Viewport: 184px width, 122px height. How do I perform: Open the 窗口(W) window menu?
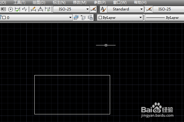point(120,2)
